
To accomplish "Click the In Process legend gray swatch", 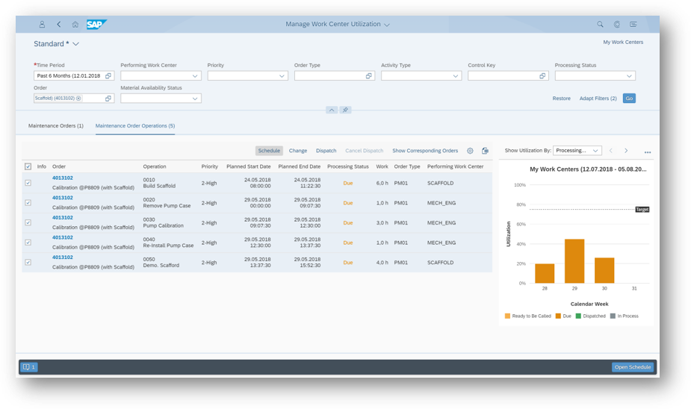I will (613, 316).
